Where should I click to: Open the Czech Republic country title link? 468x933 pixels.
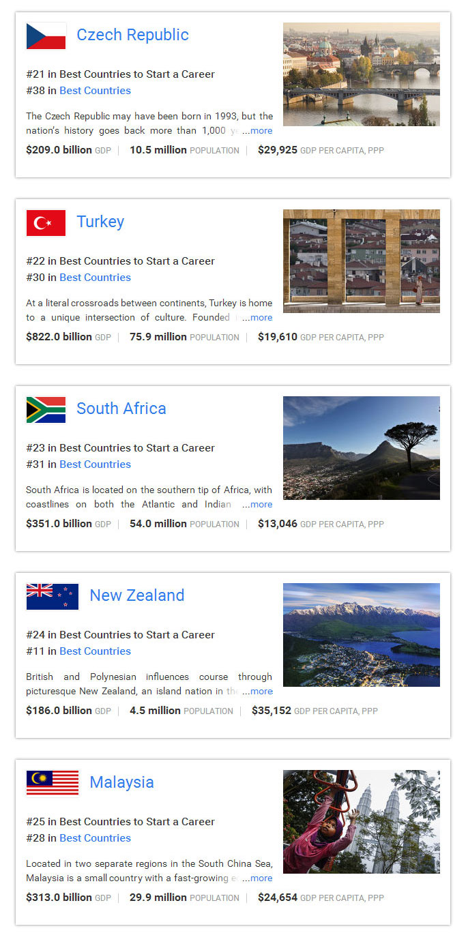[132, 35]
